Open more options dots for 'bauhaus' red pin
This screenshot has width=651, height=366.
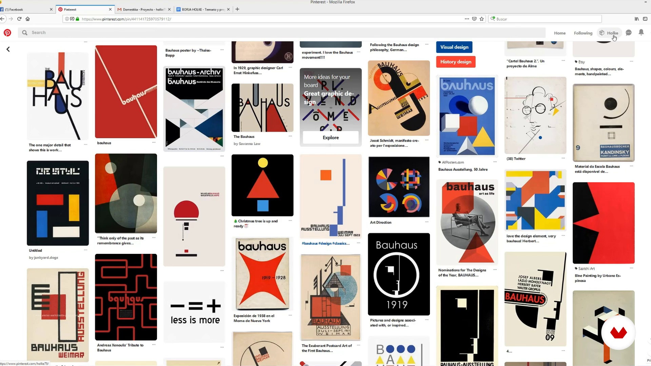154,143
